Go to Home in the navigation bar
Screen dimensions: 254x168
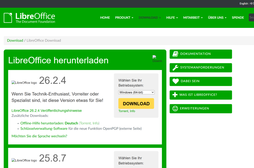[105, 17]
